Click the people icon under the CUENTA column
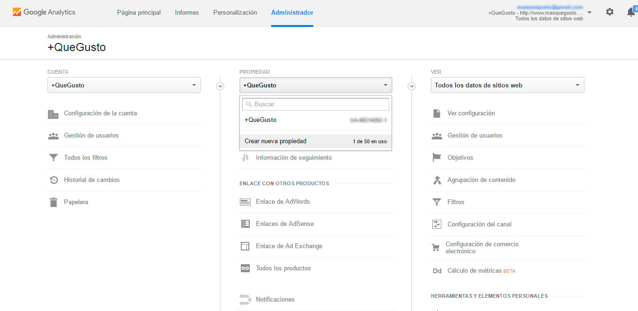Viewport: 638px width, 311px height. pyautogui.click(x=53, y=136)
